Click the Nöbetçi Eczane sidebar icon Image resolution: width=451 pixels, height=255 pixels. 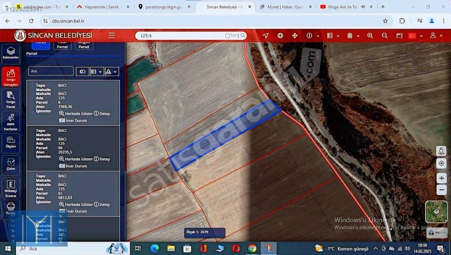11,187
